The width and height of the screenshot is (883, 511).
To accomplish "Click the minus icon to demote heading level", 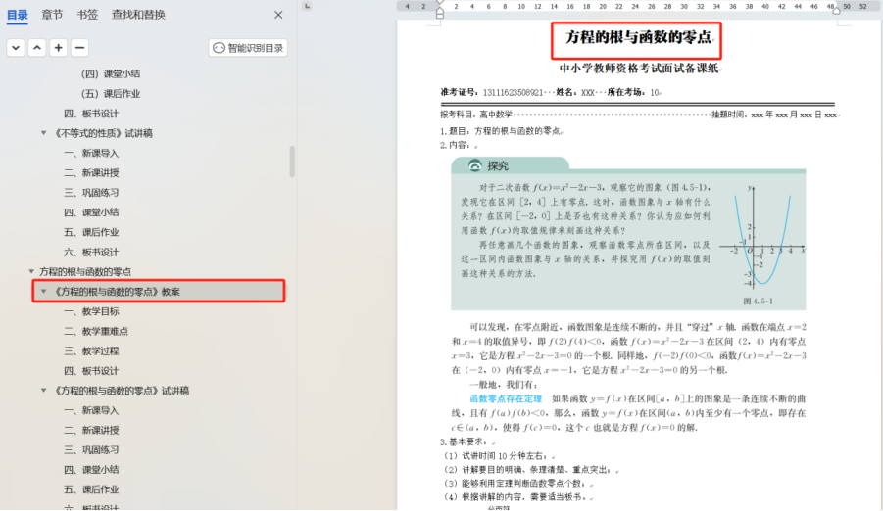I will tap(79, 47).
